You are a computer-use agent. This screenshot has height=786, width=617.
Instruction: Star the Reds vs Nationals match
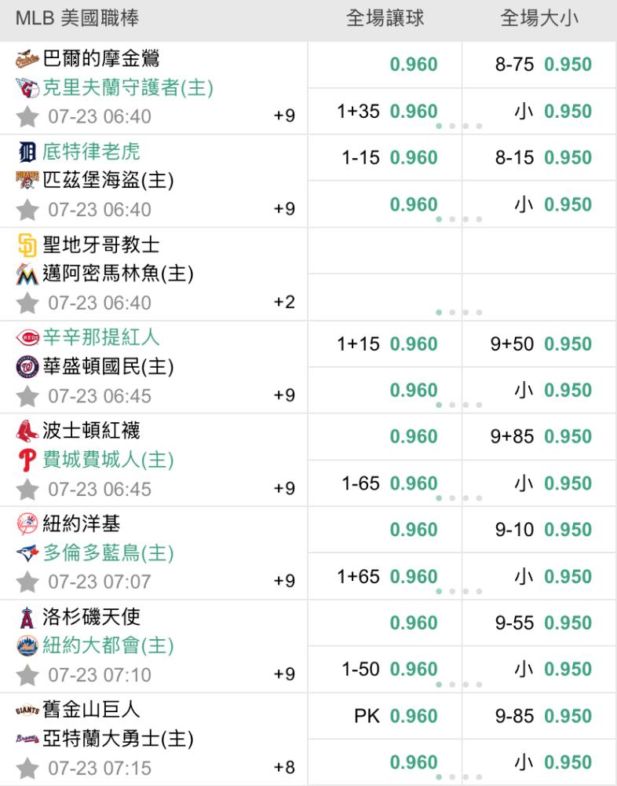[x=27, y=396]
